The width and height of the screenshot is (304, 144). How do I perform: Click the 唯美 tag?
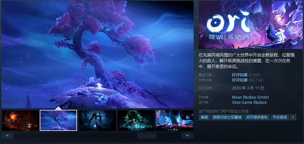pos(205,117)
